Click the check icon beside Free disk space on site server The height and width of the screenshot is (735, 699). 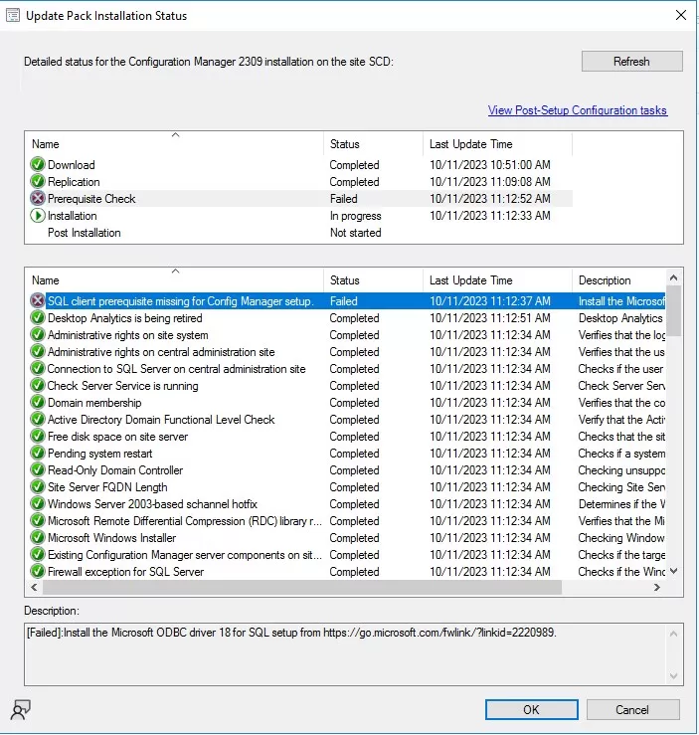(x=38, y=436)
